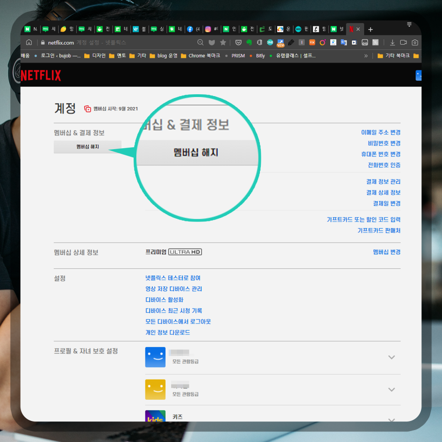Click the orange-pink ring extension icon
Image resolution: width=442 pixels, height=442 pixels.
(323, 42)
